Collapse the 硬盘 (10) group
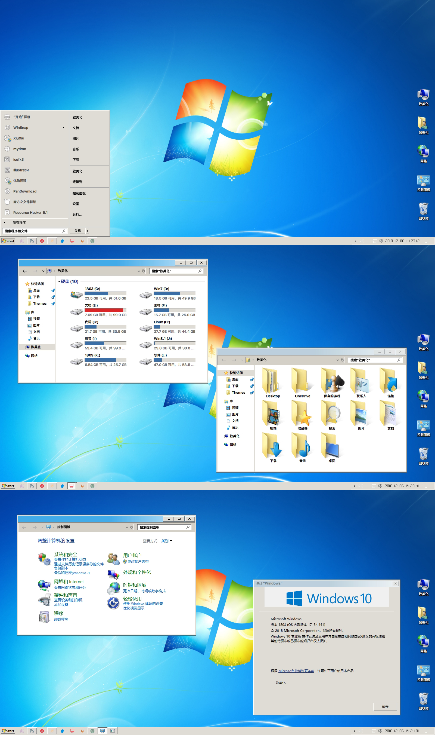Image resolution: width=435 pixels, height=735 pixels. click(59, 281)
